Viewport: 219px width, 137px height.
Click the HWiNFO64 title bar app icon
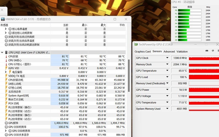point(3,19)
